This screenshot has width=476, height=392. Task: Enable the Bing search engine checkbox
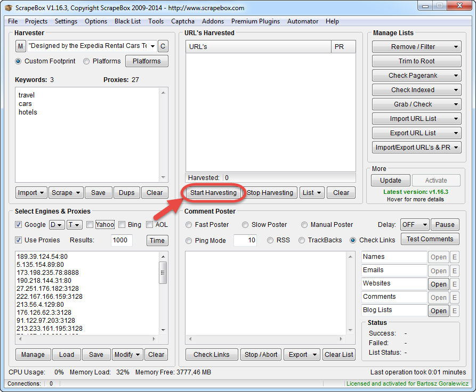[x=122, y=225]
